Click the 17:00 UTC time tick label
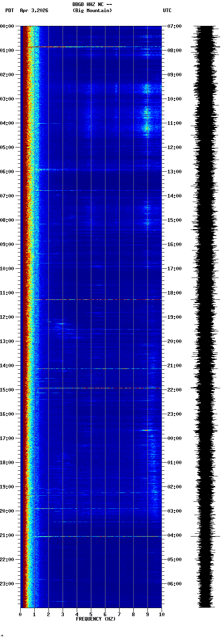This screenshot has height=640, width=223. [175, 269]
